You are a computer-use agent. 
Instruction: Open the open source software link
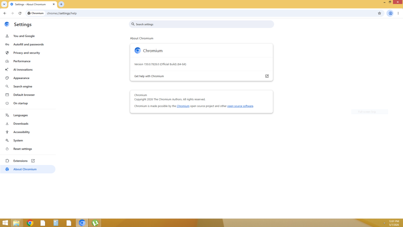point(240,106)
